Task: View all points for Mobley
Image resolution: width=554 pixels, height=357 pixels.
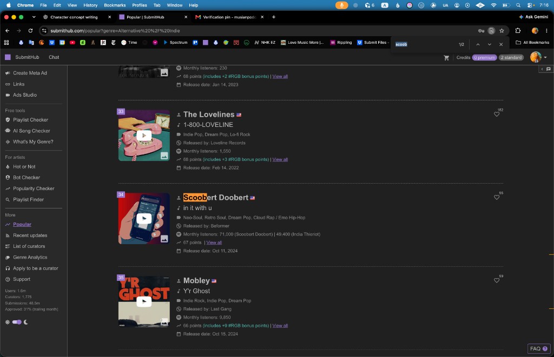Action: point(280,326)
